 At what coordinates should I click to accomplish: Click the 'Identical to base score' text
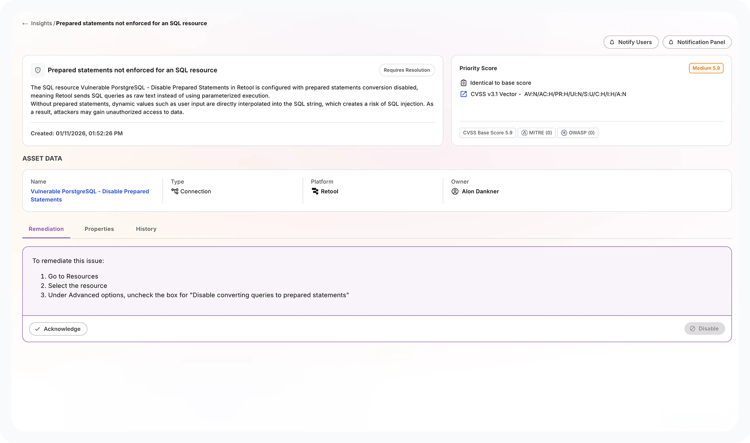(500, 83)
